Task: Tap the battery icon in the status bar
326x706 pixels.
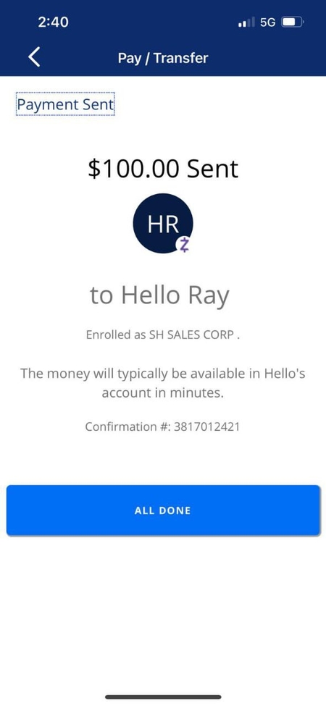Action: coord(293,22)
